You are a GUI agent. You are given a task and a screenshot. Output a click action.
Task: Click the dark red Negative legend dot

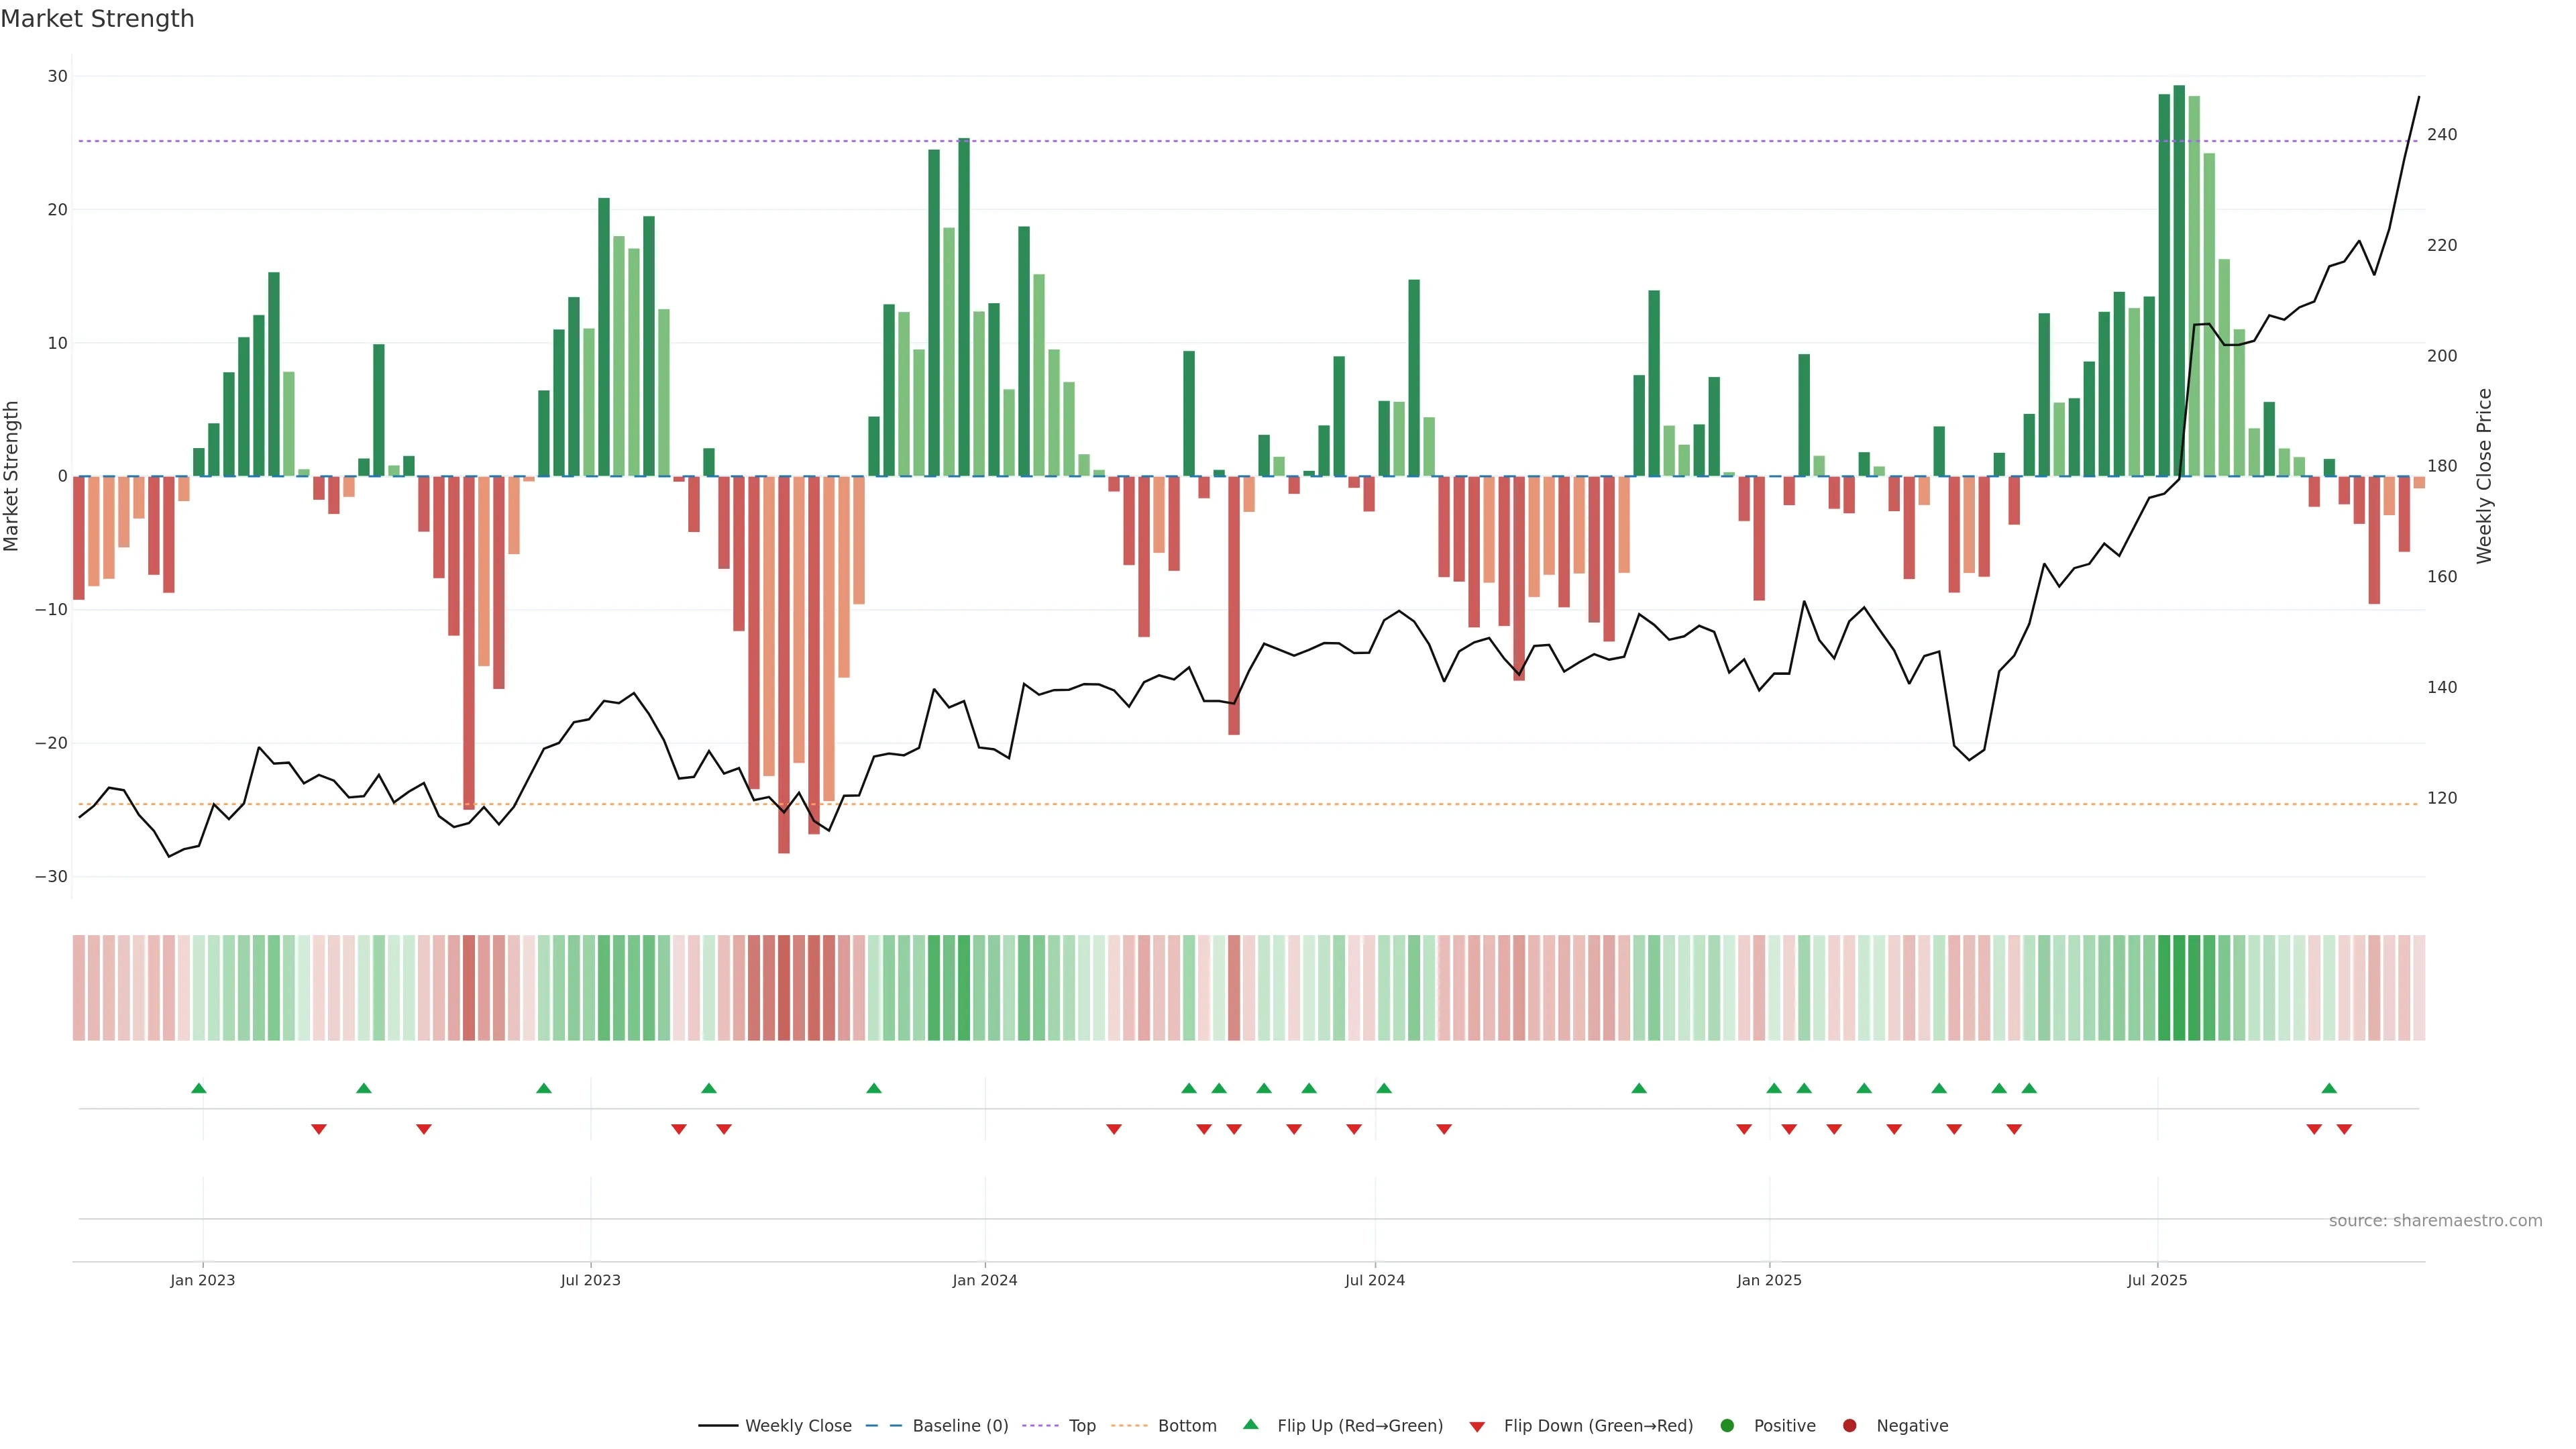tap(1849, 1425)
